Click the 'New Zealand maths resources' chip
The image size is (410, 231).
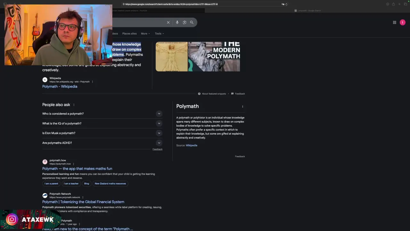click(110, 184)
